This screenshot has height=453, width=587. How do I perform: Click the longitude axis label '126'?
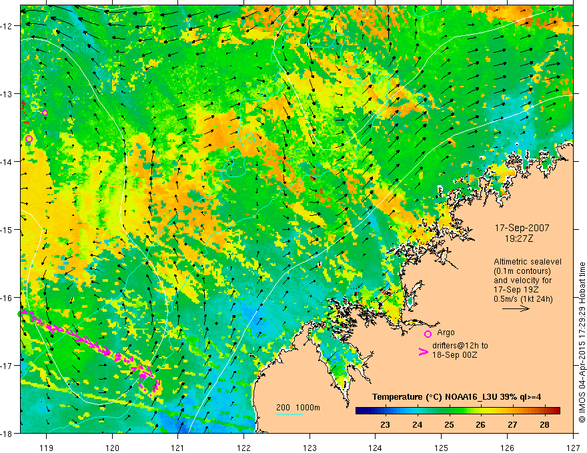point(507,448)
